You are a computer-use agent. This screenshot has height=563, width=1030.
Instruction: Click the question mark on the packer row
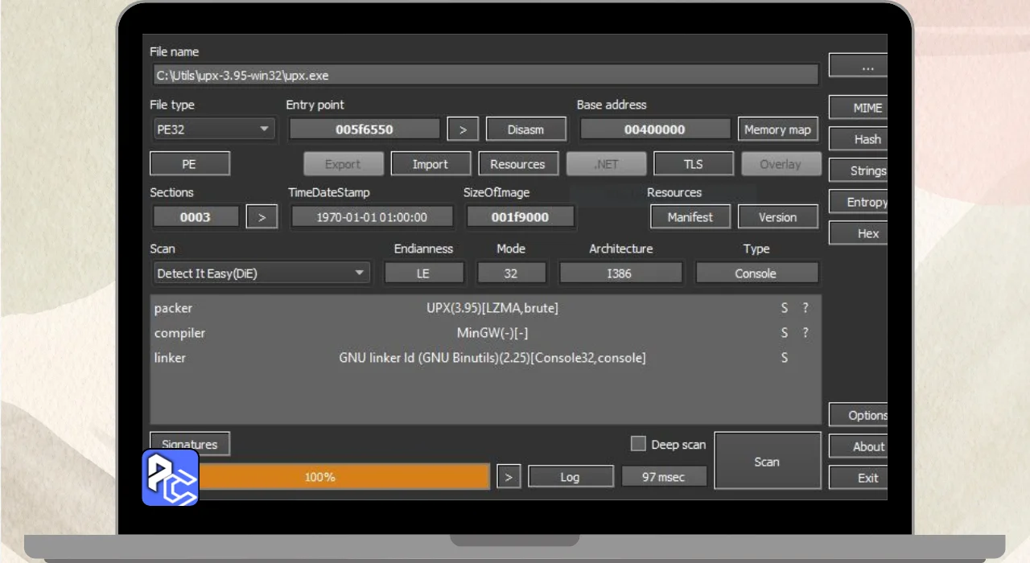805,308
